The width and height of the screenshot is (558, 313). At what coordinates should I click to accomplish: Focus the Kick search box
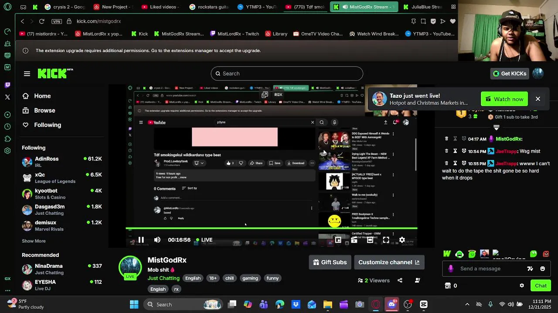(287, 73)
